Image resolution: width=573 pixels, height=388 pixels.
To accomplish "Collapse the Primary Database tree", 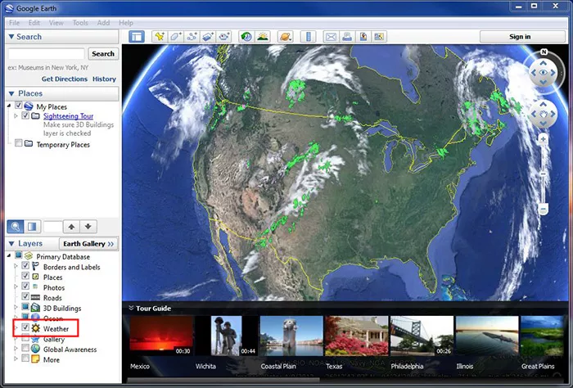I will coord(9,255).
